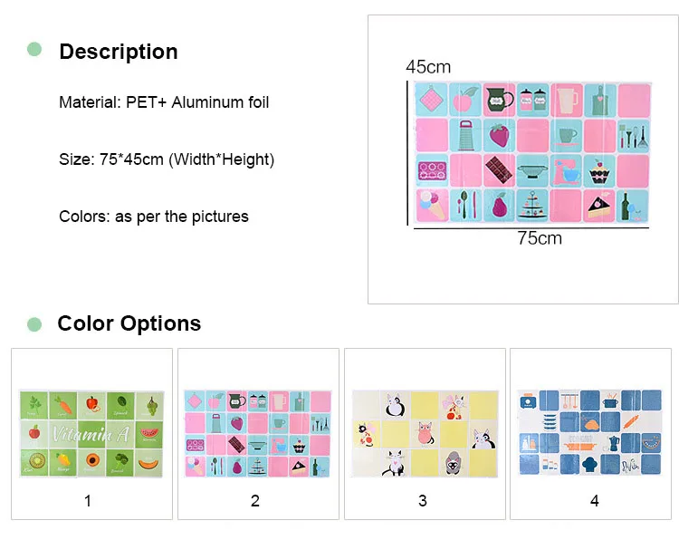Screen dimensions: 679x559
Task: Click the Color Options heading
Action: tap(129, 323)
